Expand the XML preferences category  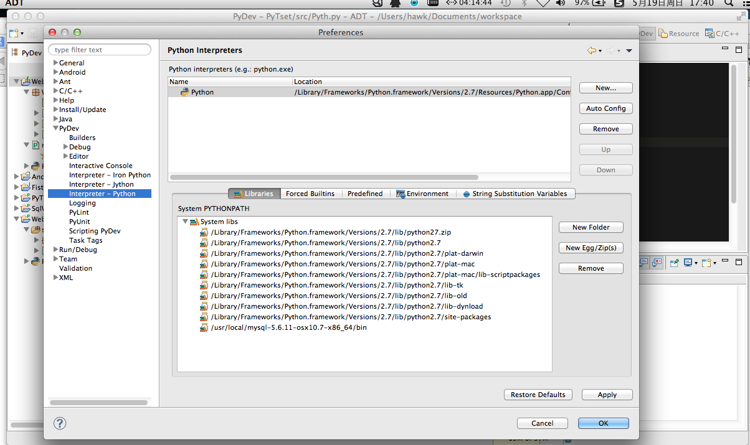tap(55, 278)
